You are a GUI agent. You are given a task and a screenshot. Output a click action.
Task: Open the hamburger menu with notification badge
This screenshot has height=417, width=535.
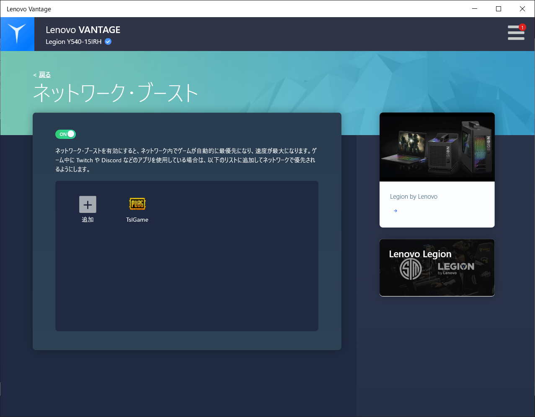pyautogui.click(x=516, y=32)
